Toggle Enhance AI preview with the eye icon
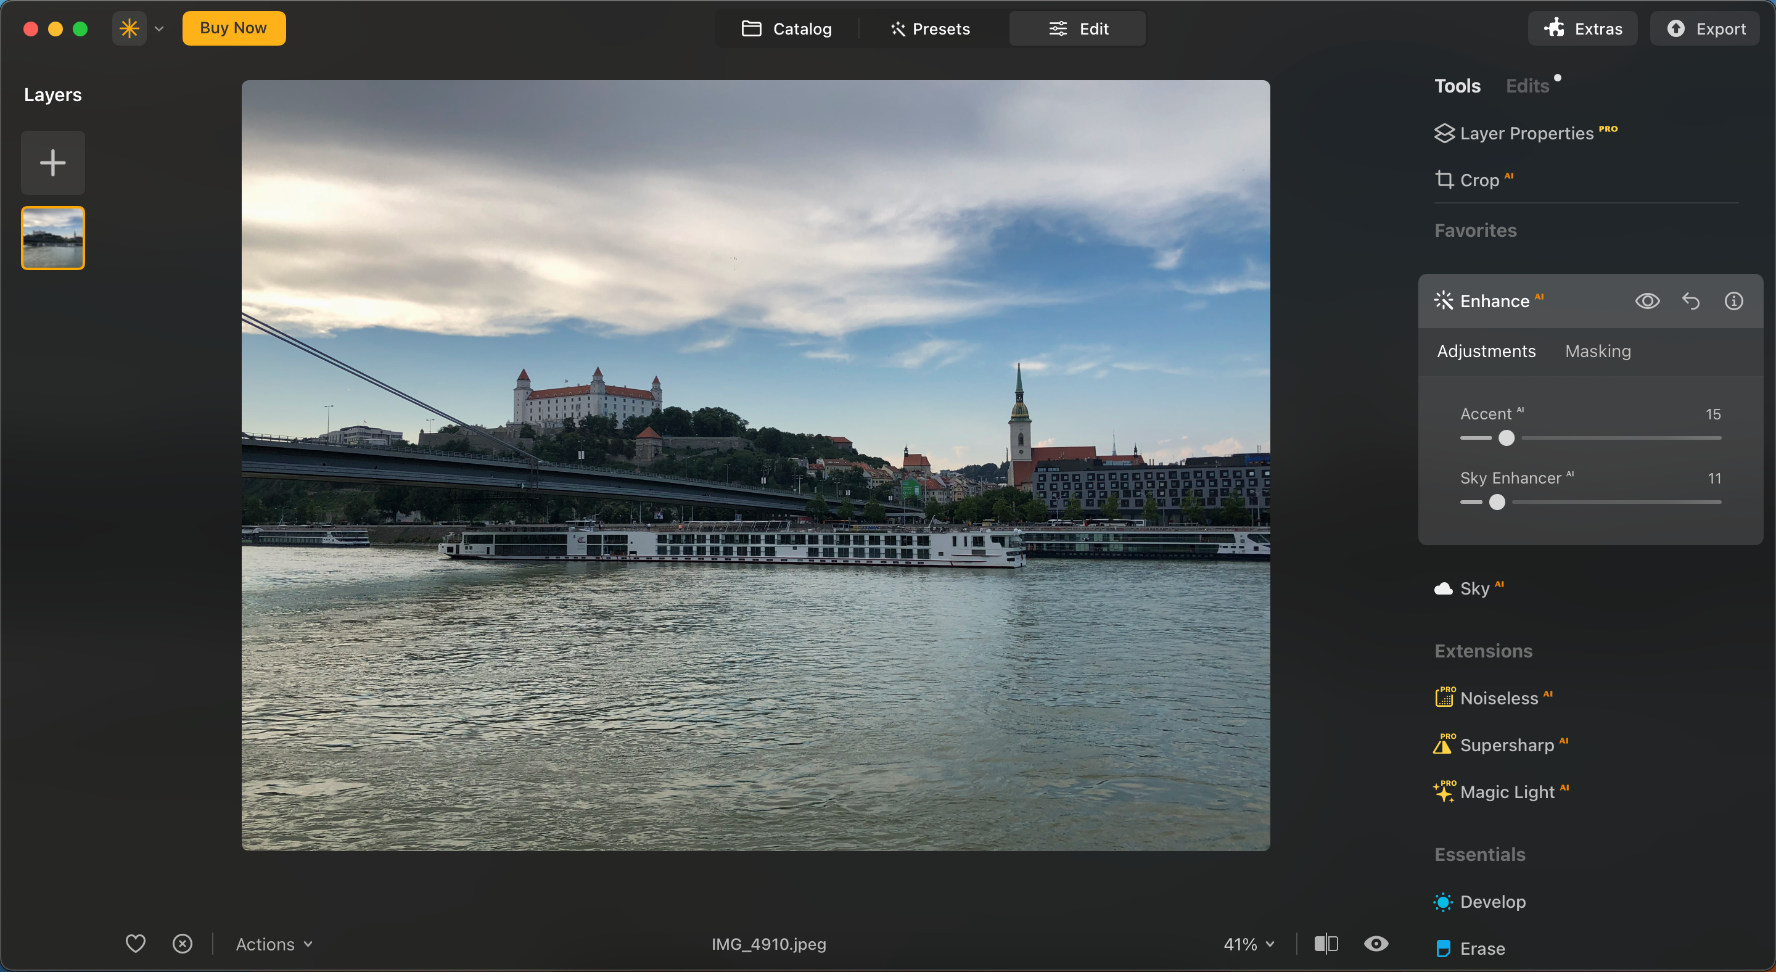This screenshot has height=972, width=1776. pos(1648,300)
